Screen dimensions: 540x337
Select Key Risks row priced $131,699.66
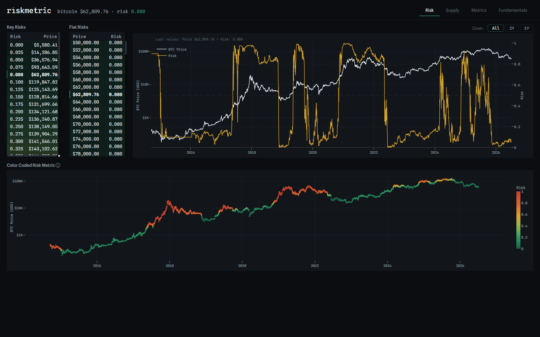tap(33, 104)
